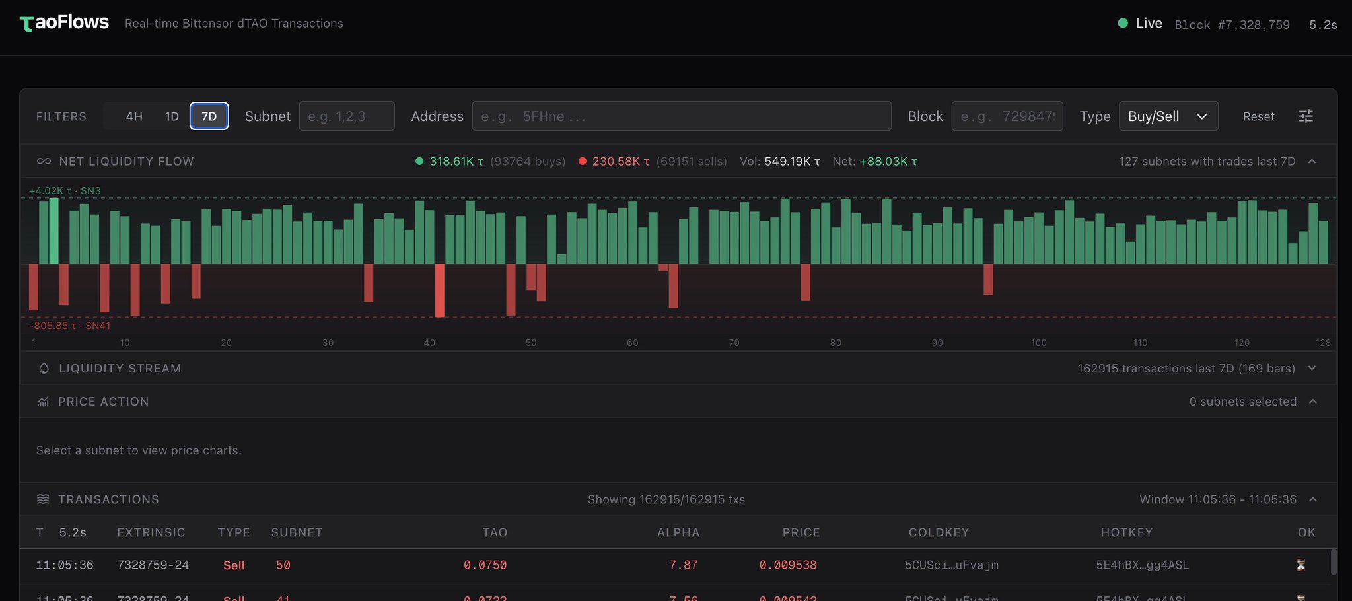
Task: Click the Transactions waves icon
Action: pos(43,499)
